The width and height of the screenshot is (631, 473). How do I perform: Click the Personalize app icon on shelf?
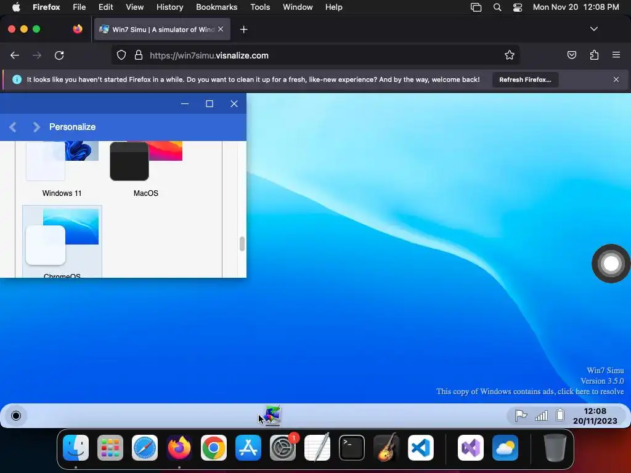click(273, 415)
